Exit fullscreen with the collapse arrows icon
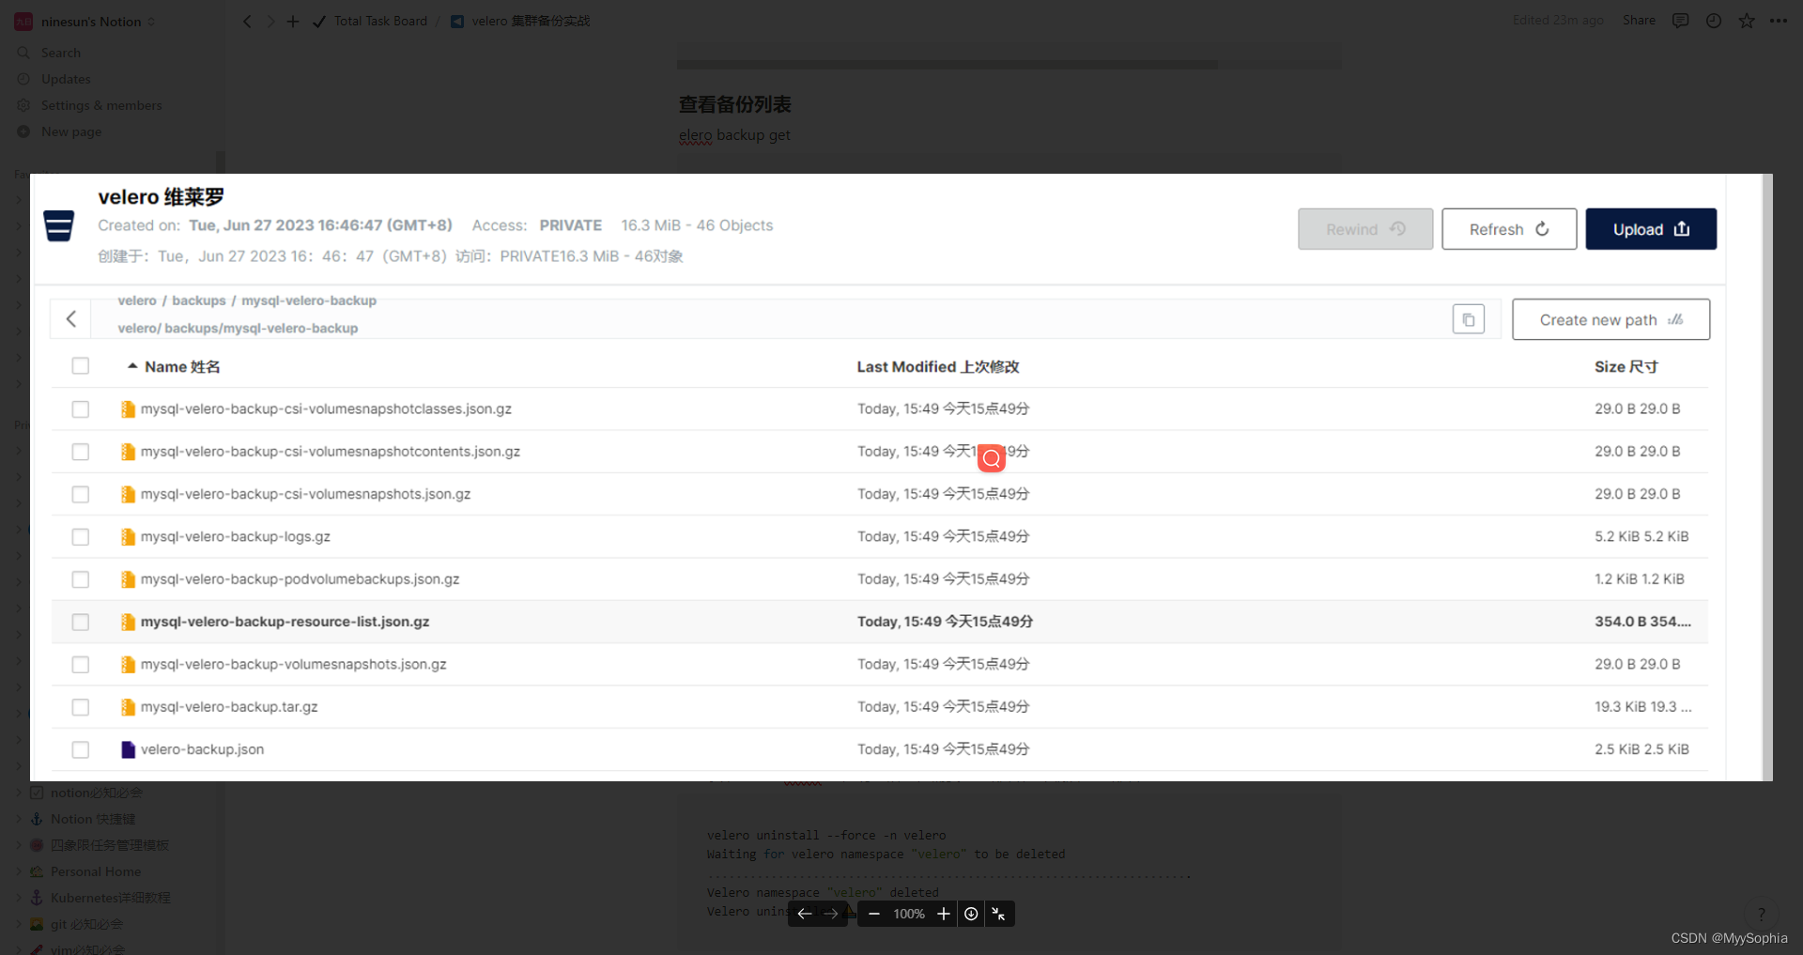The height and width of the screenshot is (955, 1803). (999, 914)
